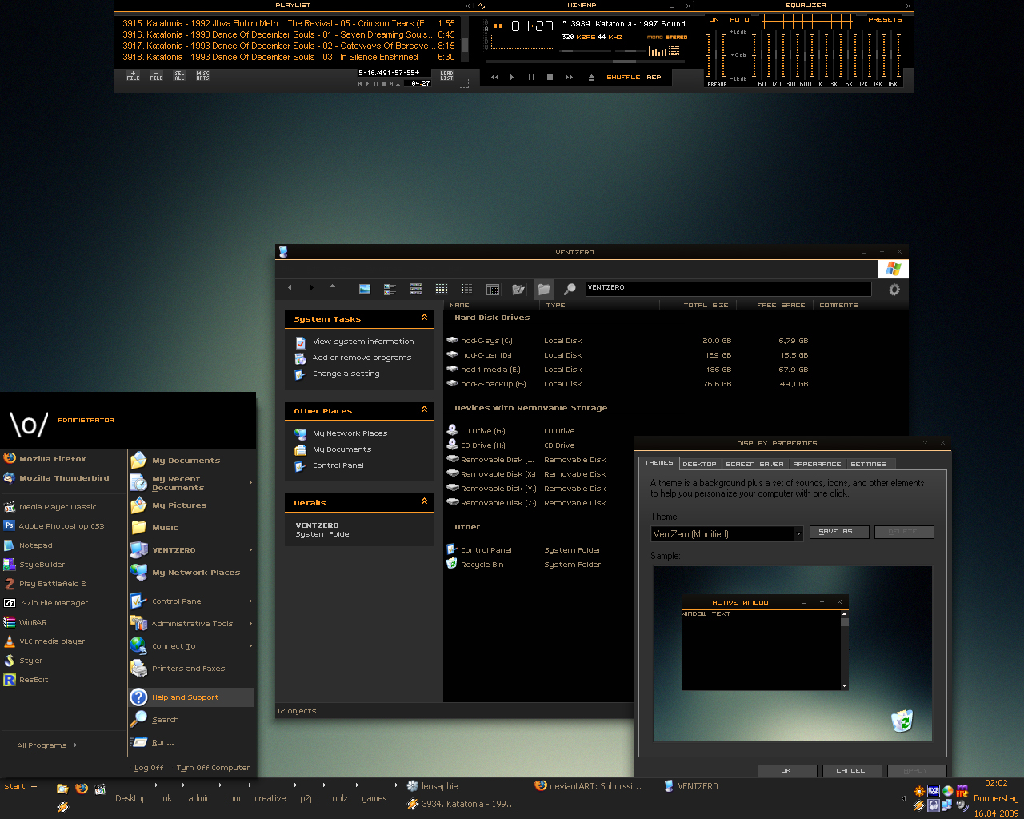This screenshot has height=819, width=1024.
Task: Click Cancel in Display Properties
Action: pyautogui.click(x=850, y=770)
